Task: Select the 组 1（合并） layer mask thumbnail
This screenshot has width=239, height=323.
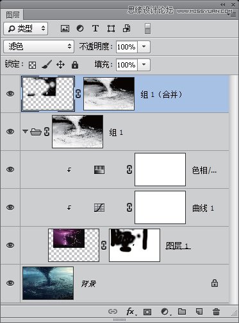Action: [x=109, y=94]
